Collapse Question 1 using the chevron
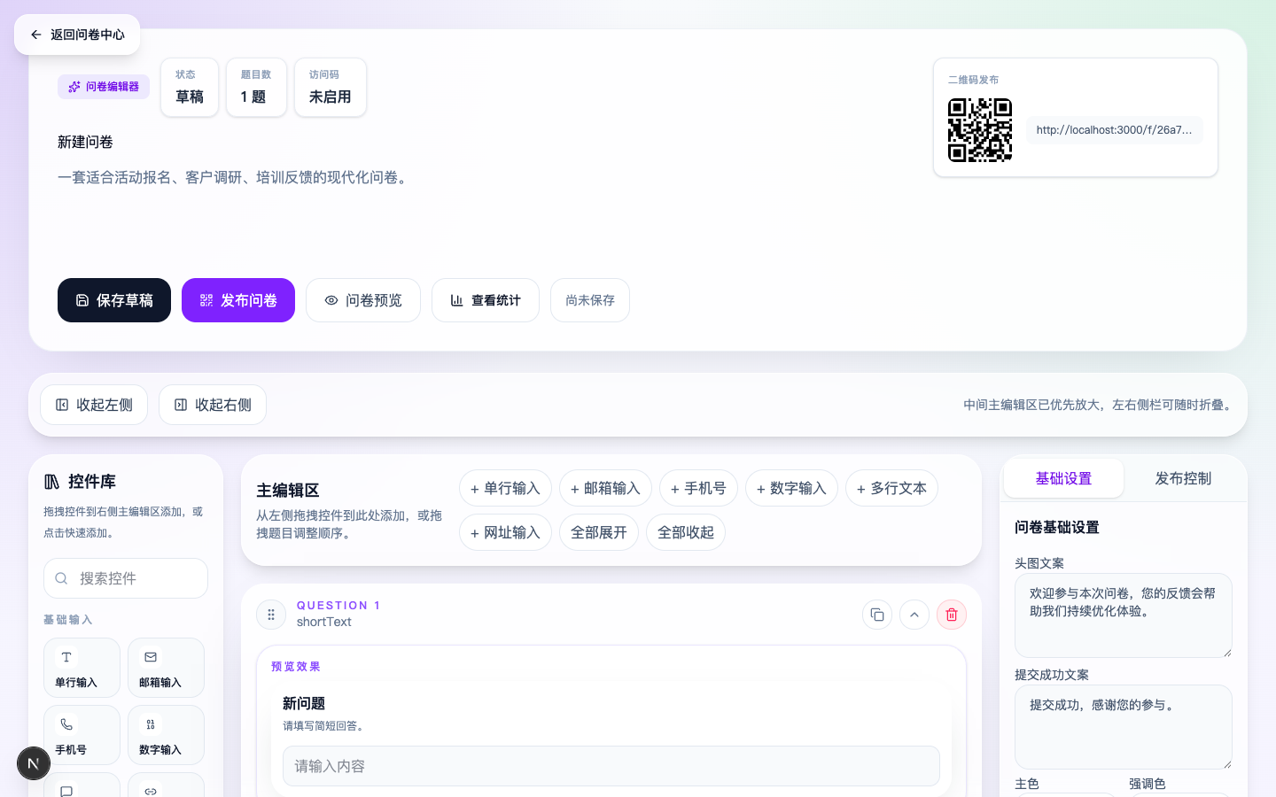 914,614
